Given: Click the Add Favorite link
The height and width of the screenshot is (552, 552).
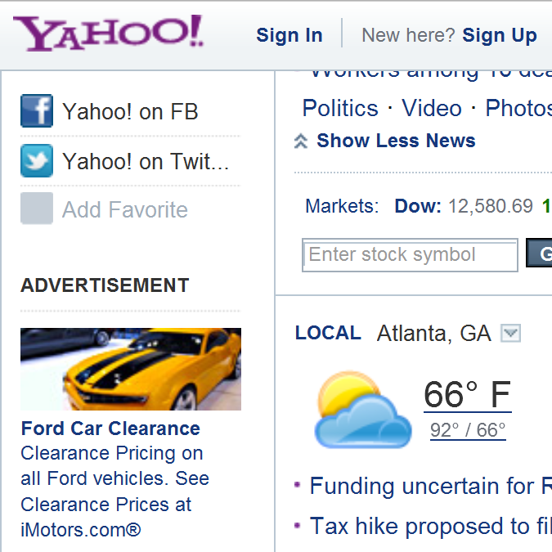Looking at the screenshot, I should [x=125, y=210].
